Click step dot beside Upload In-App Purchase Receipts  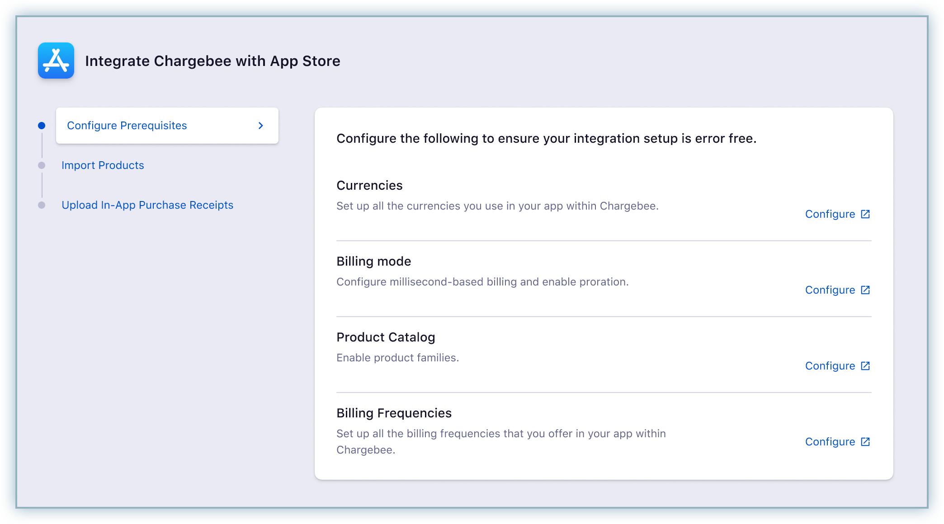[x=42, y=205]
